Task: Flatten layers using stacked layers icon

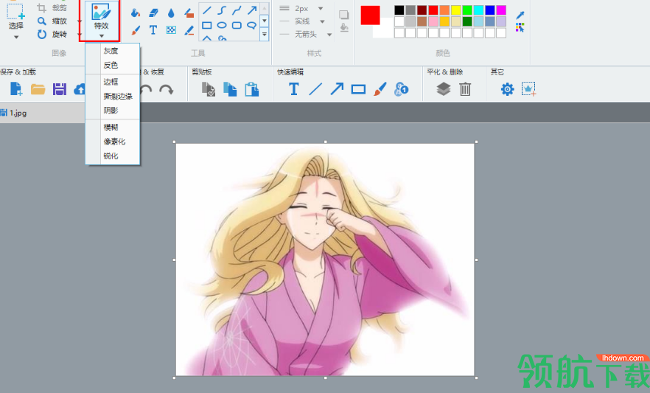Action: (444, 88)
